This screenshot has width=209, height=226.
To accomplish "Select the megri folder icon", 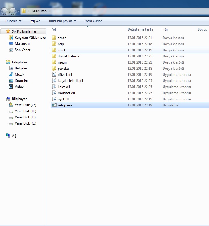I will point(54,62).
